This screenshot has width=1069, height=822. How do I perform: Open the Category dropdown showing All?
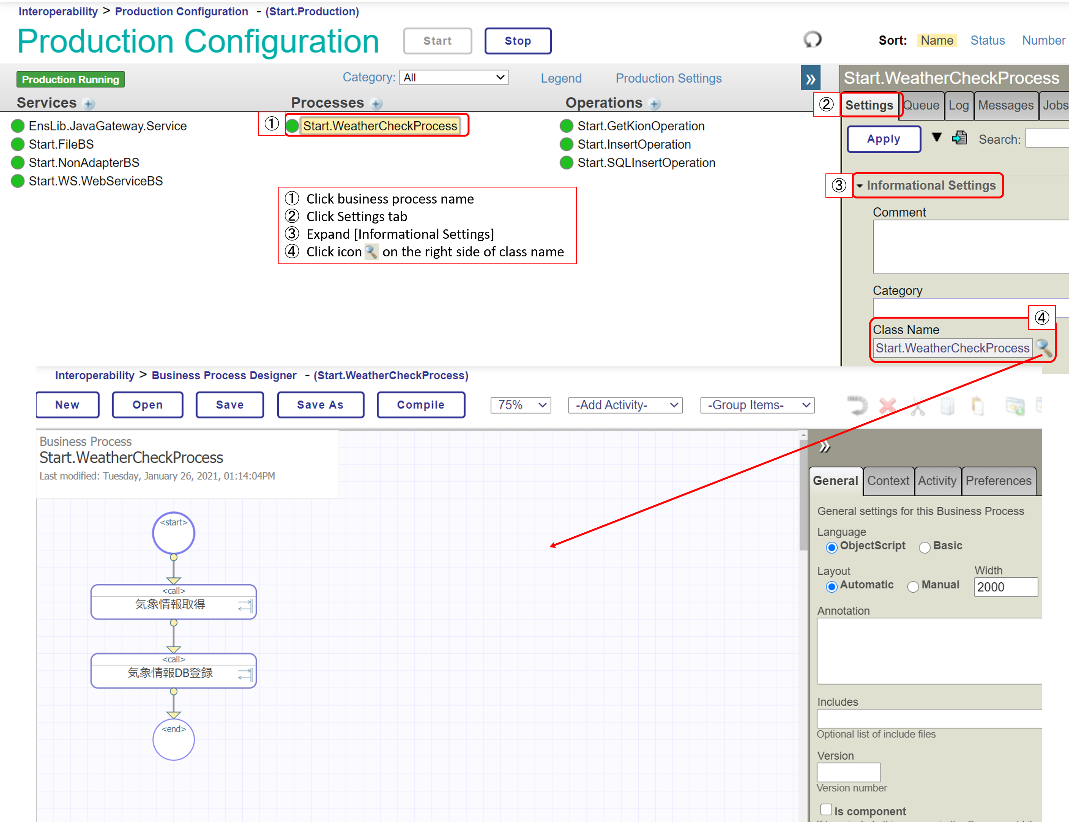coord(454,78)
